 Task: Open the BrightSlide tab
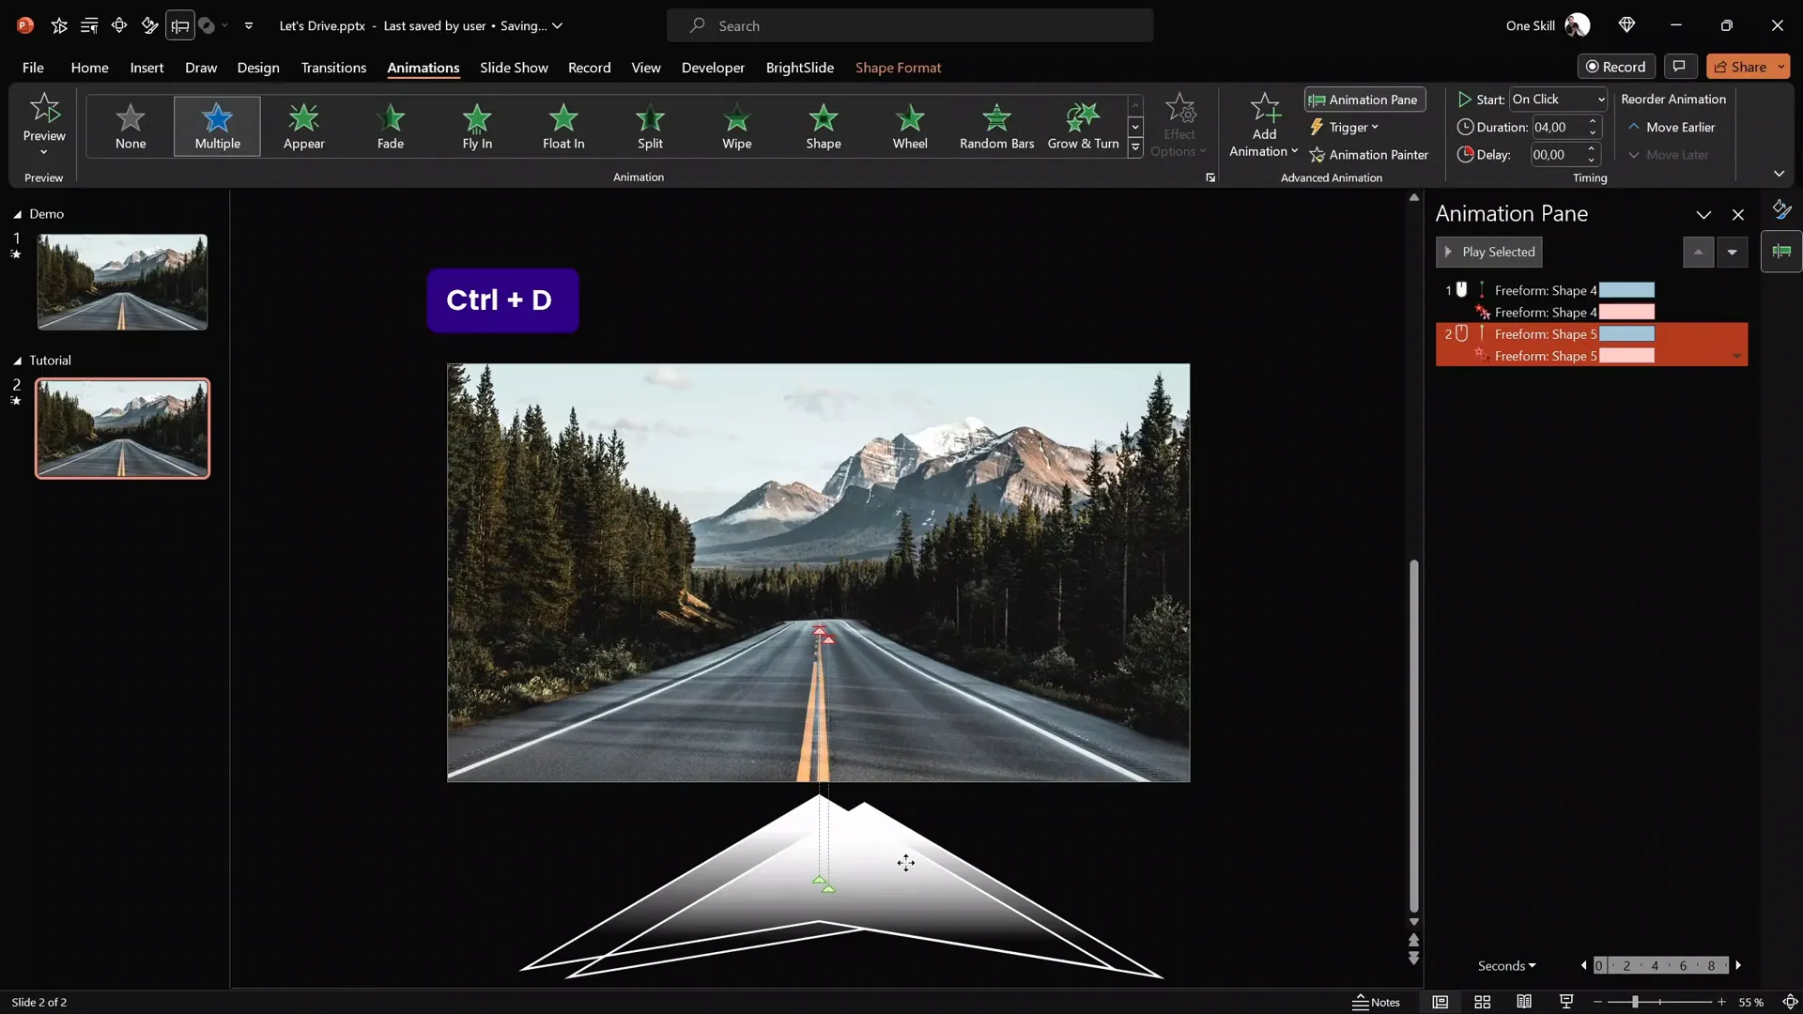click(x=799, y=68)
